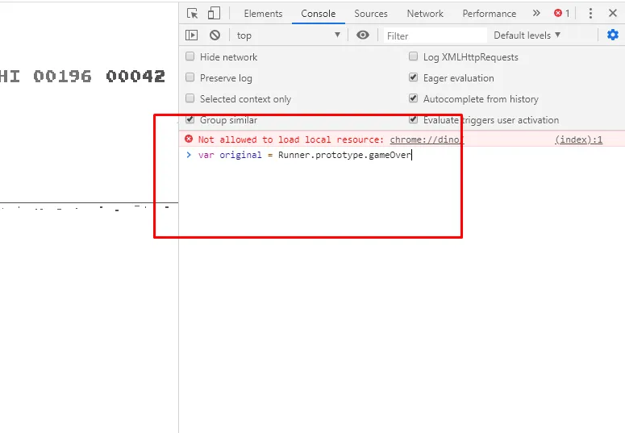Uncheck Evaluate triggers user activation checkbox

click(x=414, y=119)
